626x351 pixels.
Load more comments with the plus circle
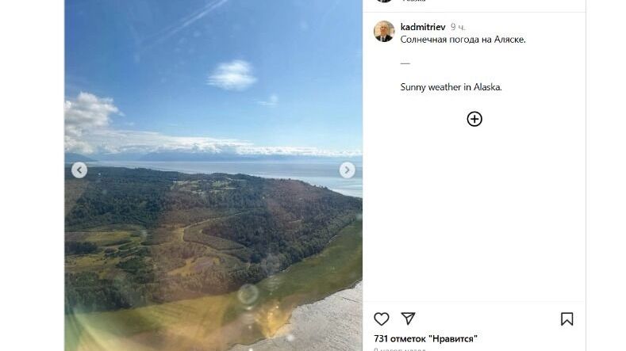click(474, 119)
